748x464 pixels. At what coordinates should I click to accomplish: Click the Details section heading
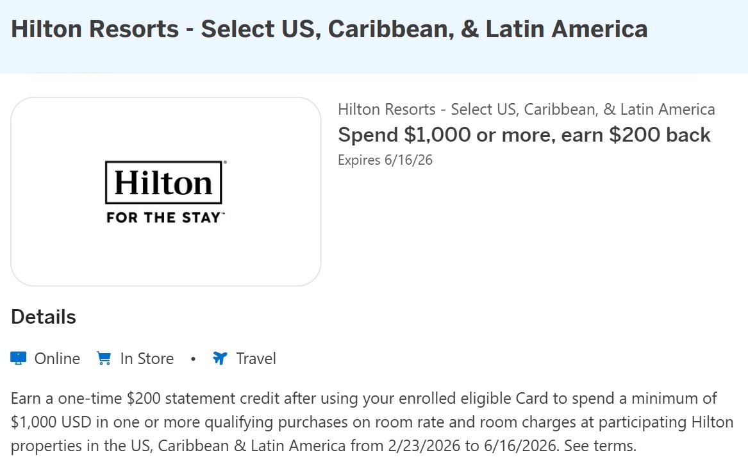click(44, 317)
